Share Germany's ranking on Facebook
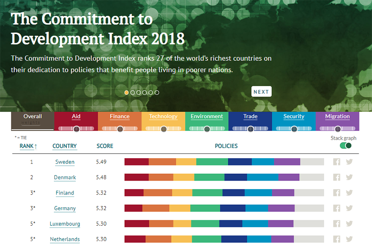Viewport: 372px width, 247px height. [336, 208]
